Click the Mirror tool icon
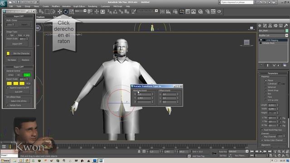Image resolution: width=290 pixels, height=163 pixels. [162, 12]
